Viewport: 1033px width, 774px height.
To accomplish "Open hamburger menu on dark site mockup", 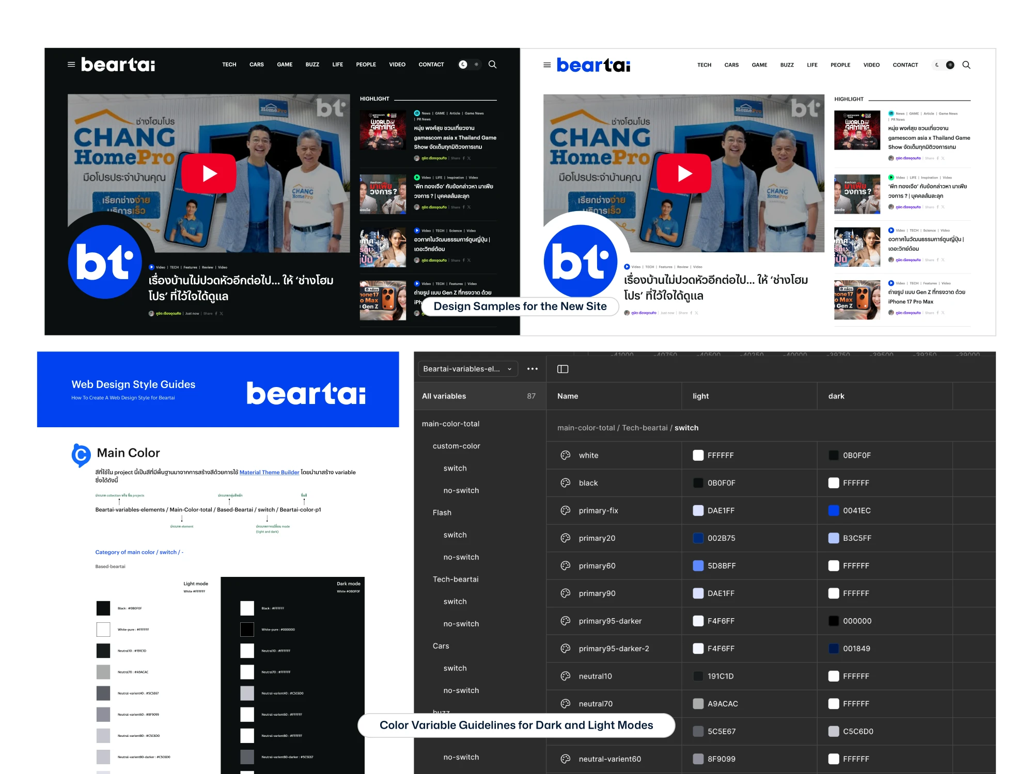I will (71, 64).
